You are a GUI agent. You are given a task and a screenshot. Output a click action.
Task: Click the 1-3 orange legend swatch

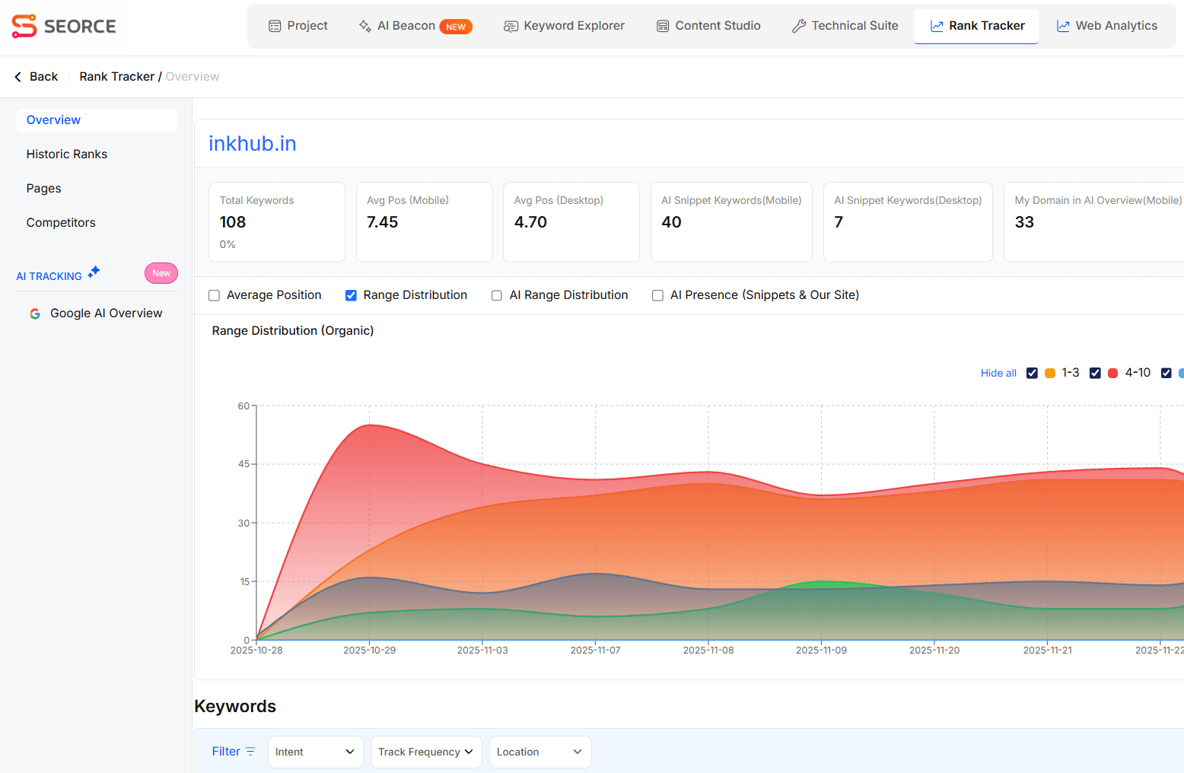pyautogui.click(x=1050, y=373)
